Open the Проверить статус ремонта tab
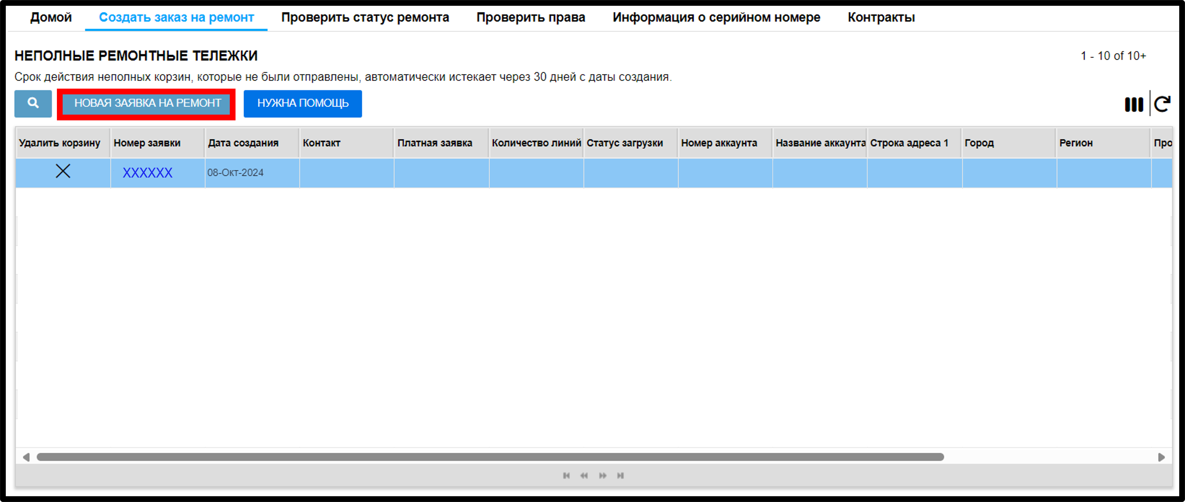The image size is (1185, 502). pos(365,18)
